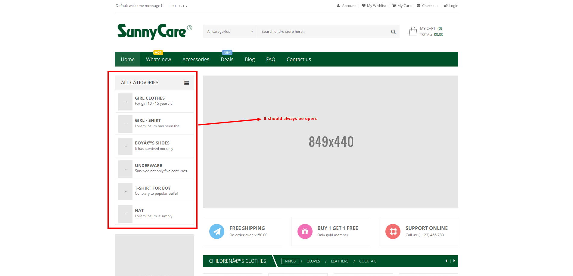Click the search magnifier icon
Screen dimensions: 573x276
393,32
